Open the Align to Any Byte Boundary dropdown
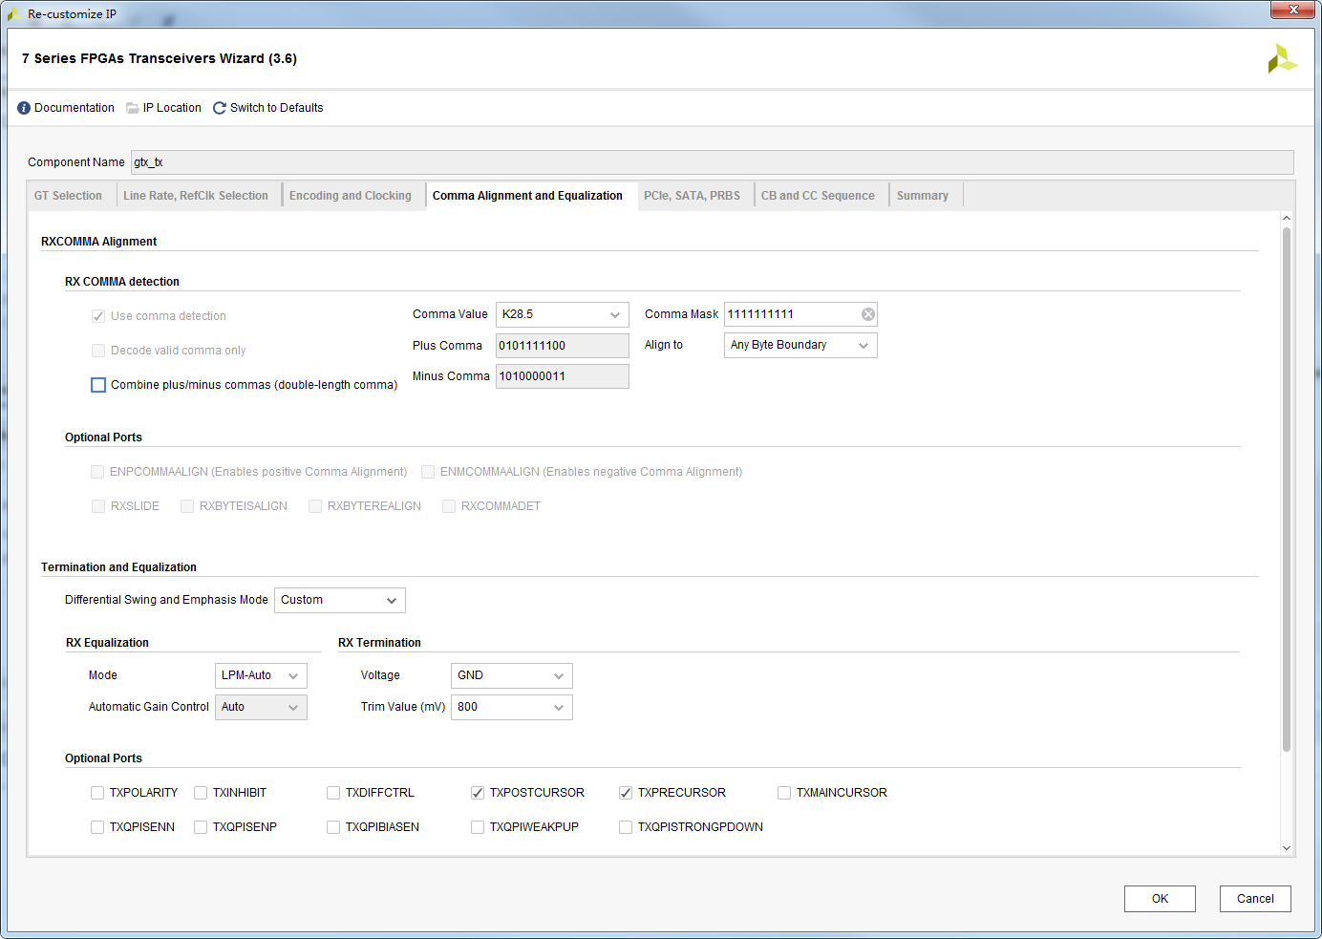Screen dimensions: 1322x939 click(x=800, y=345)
